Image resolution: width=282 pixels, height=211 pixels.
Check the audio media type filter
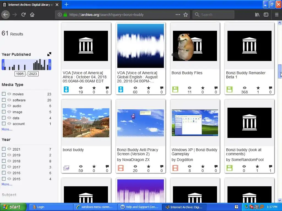tap(4, 106)
